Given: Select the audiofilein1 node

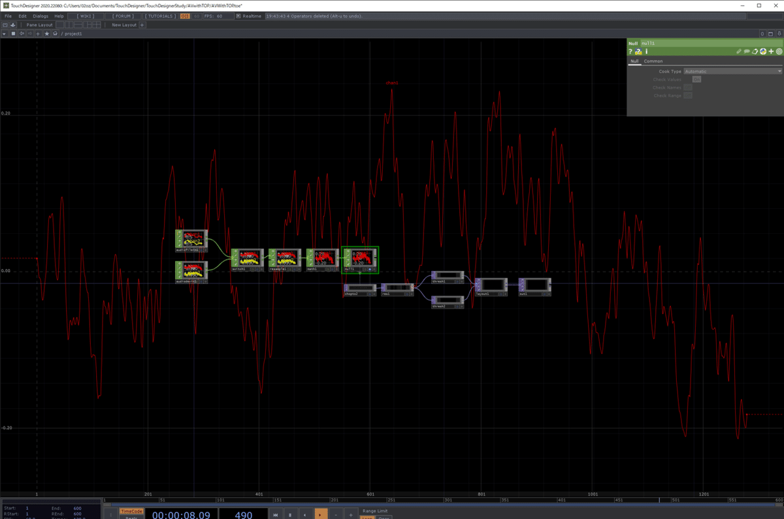Looking at the screenshot, I should (x=191, y=240).
